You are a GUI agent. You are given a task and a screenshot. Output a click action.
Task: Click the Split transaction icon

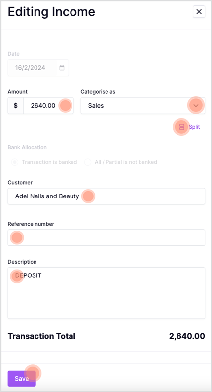(182, 127)
